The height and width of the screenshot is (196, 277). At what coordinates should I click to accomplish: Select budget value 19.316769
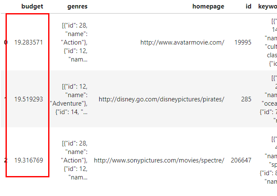click(29, 160)
